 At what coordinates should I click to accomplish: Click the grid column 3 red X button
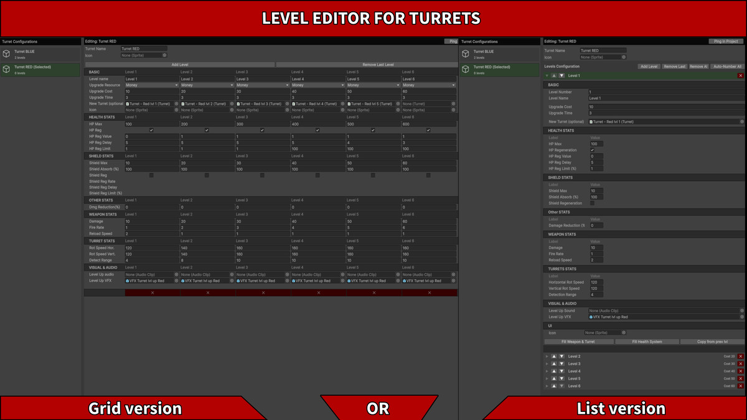pyautogui.click(x=263, y=292)
